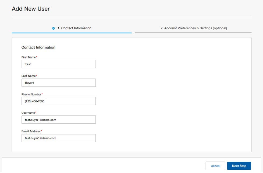Focus the Username input field

coord(58,119)
